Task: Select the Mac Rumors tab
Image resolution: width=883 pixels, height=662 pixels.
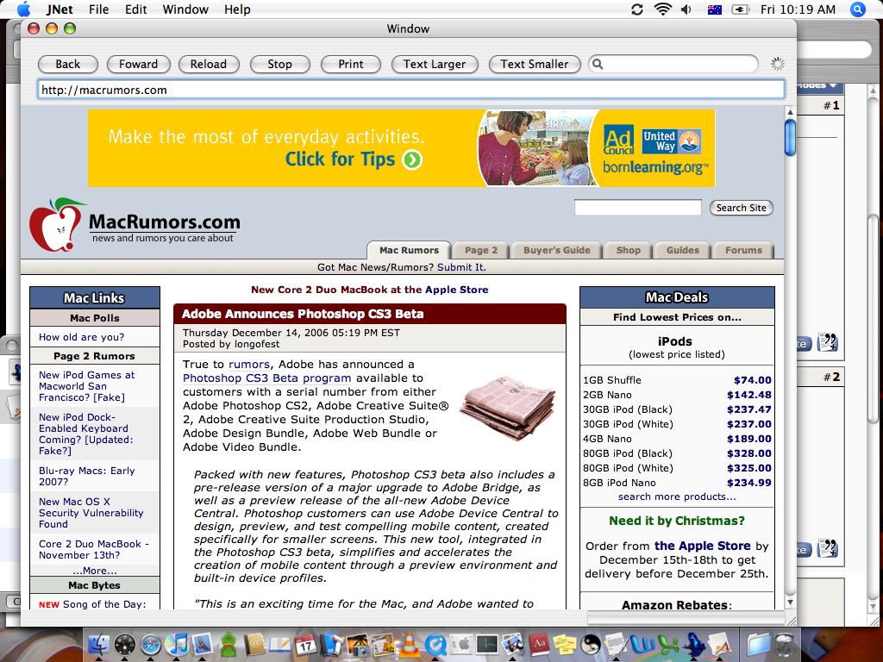Action: 409,251
